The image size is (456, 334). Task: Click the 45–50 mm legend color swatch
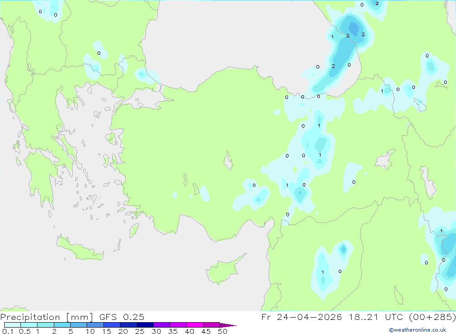click(x=211, y=325)
